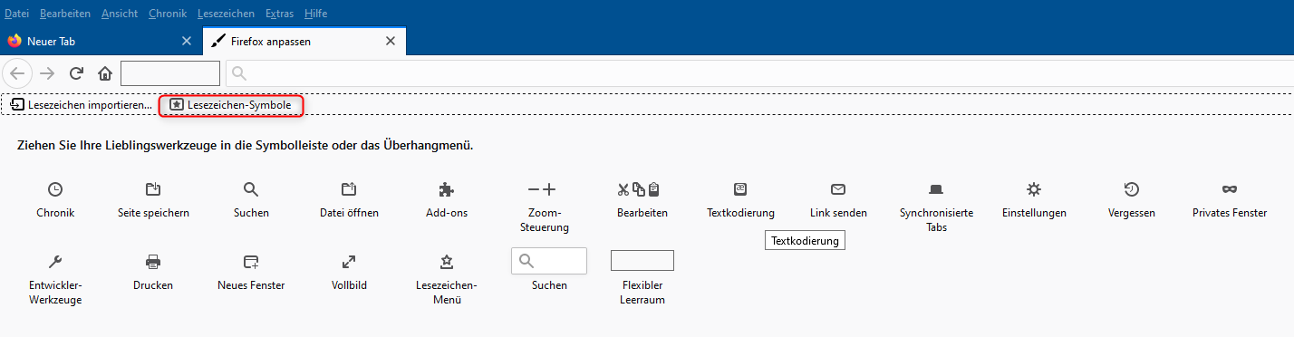Select the Vollbild arrows icon
Screen dimensions: 1294x337
[349, 262]
